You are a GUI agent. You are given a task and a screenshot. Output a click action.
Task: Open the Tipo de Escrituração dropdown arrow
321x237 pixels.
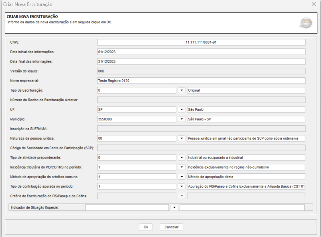[181, 90]
